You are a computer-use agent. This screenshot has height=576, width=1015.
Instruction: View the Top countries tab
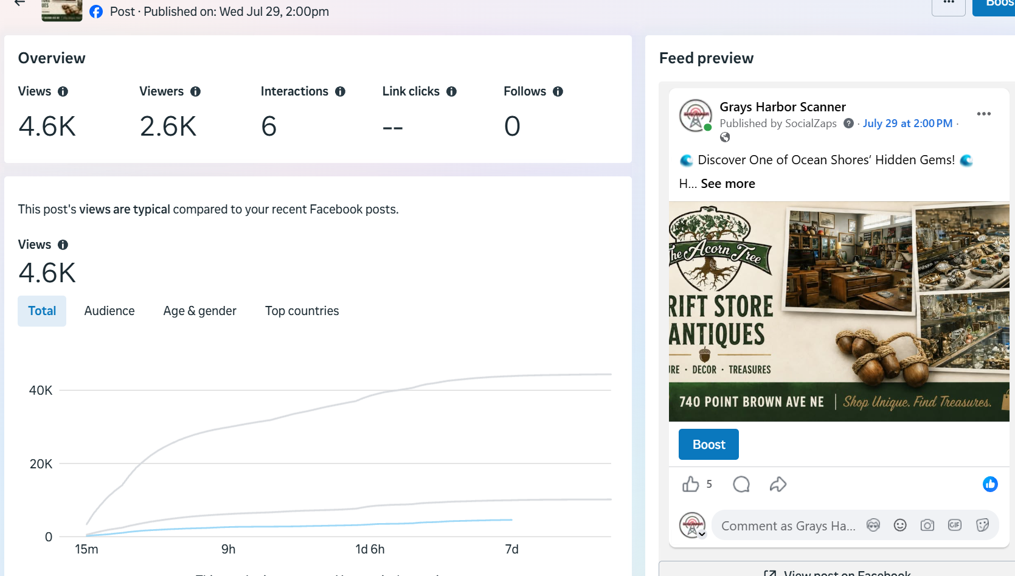click(x=302, y=311)
